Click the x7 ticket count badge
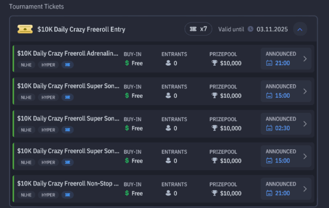329x208 pixels. (198, 29)
